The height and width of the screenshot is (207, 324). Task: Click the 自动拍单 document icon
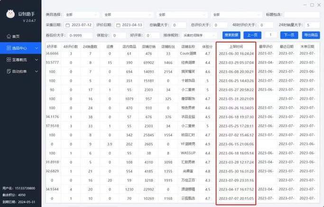point(9,72)
